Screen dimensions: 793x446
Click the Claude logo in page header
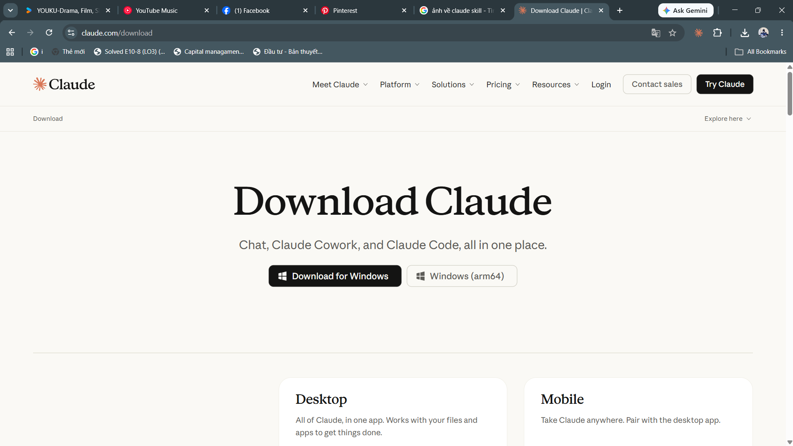point(64,84)
